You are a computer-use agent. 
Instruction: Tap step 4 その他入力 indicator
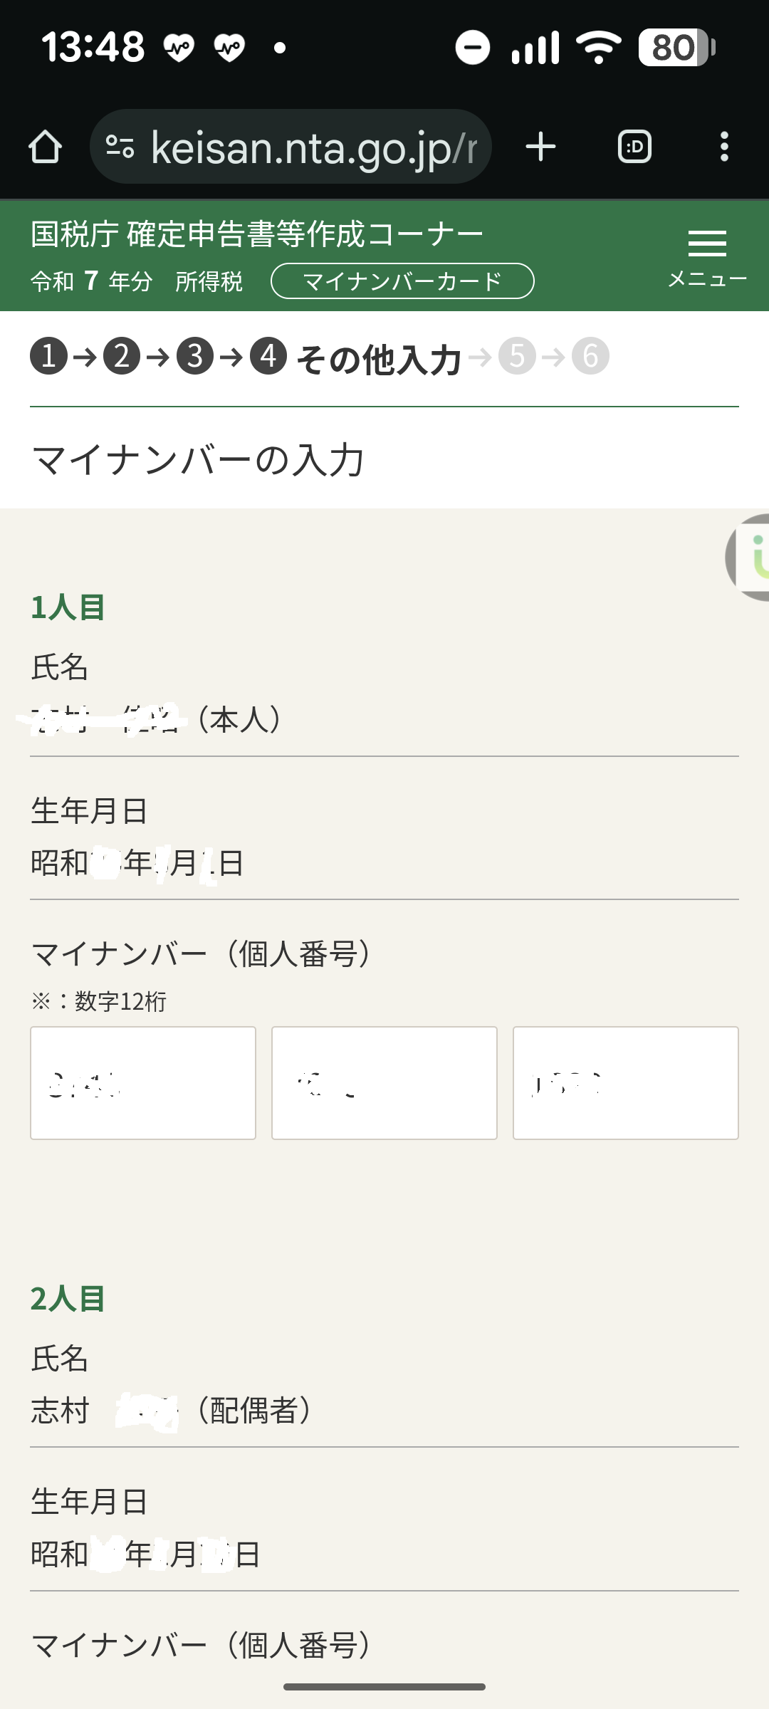tap(356, 357)
